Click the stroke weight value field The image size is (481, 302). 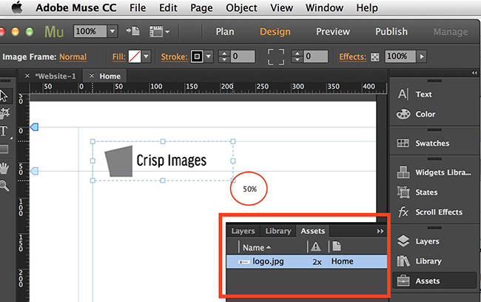pos(243,56)
